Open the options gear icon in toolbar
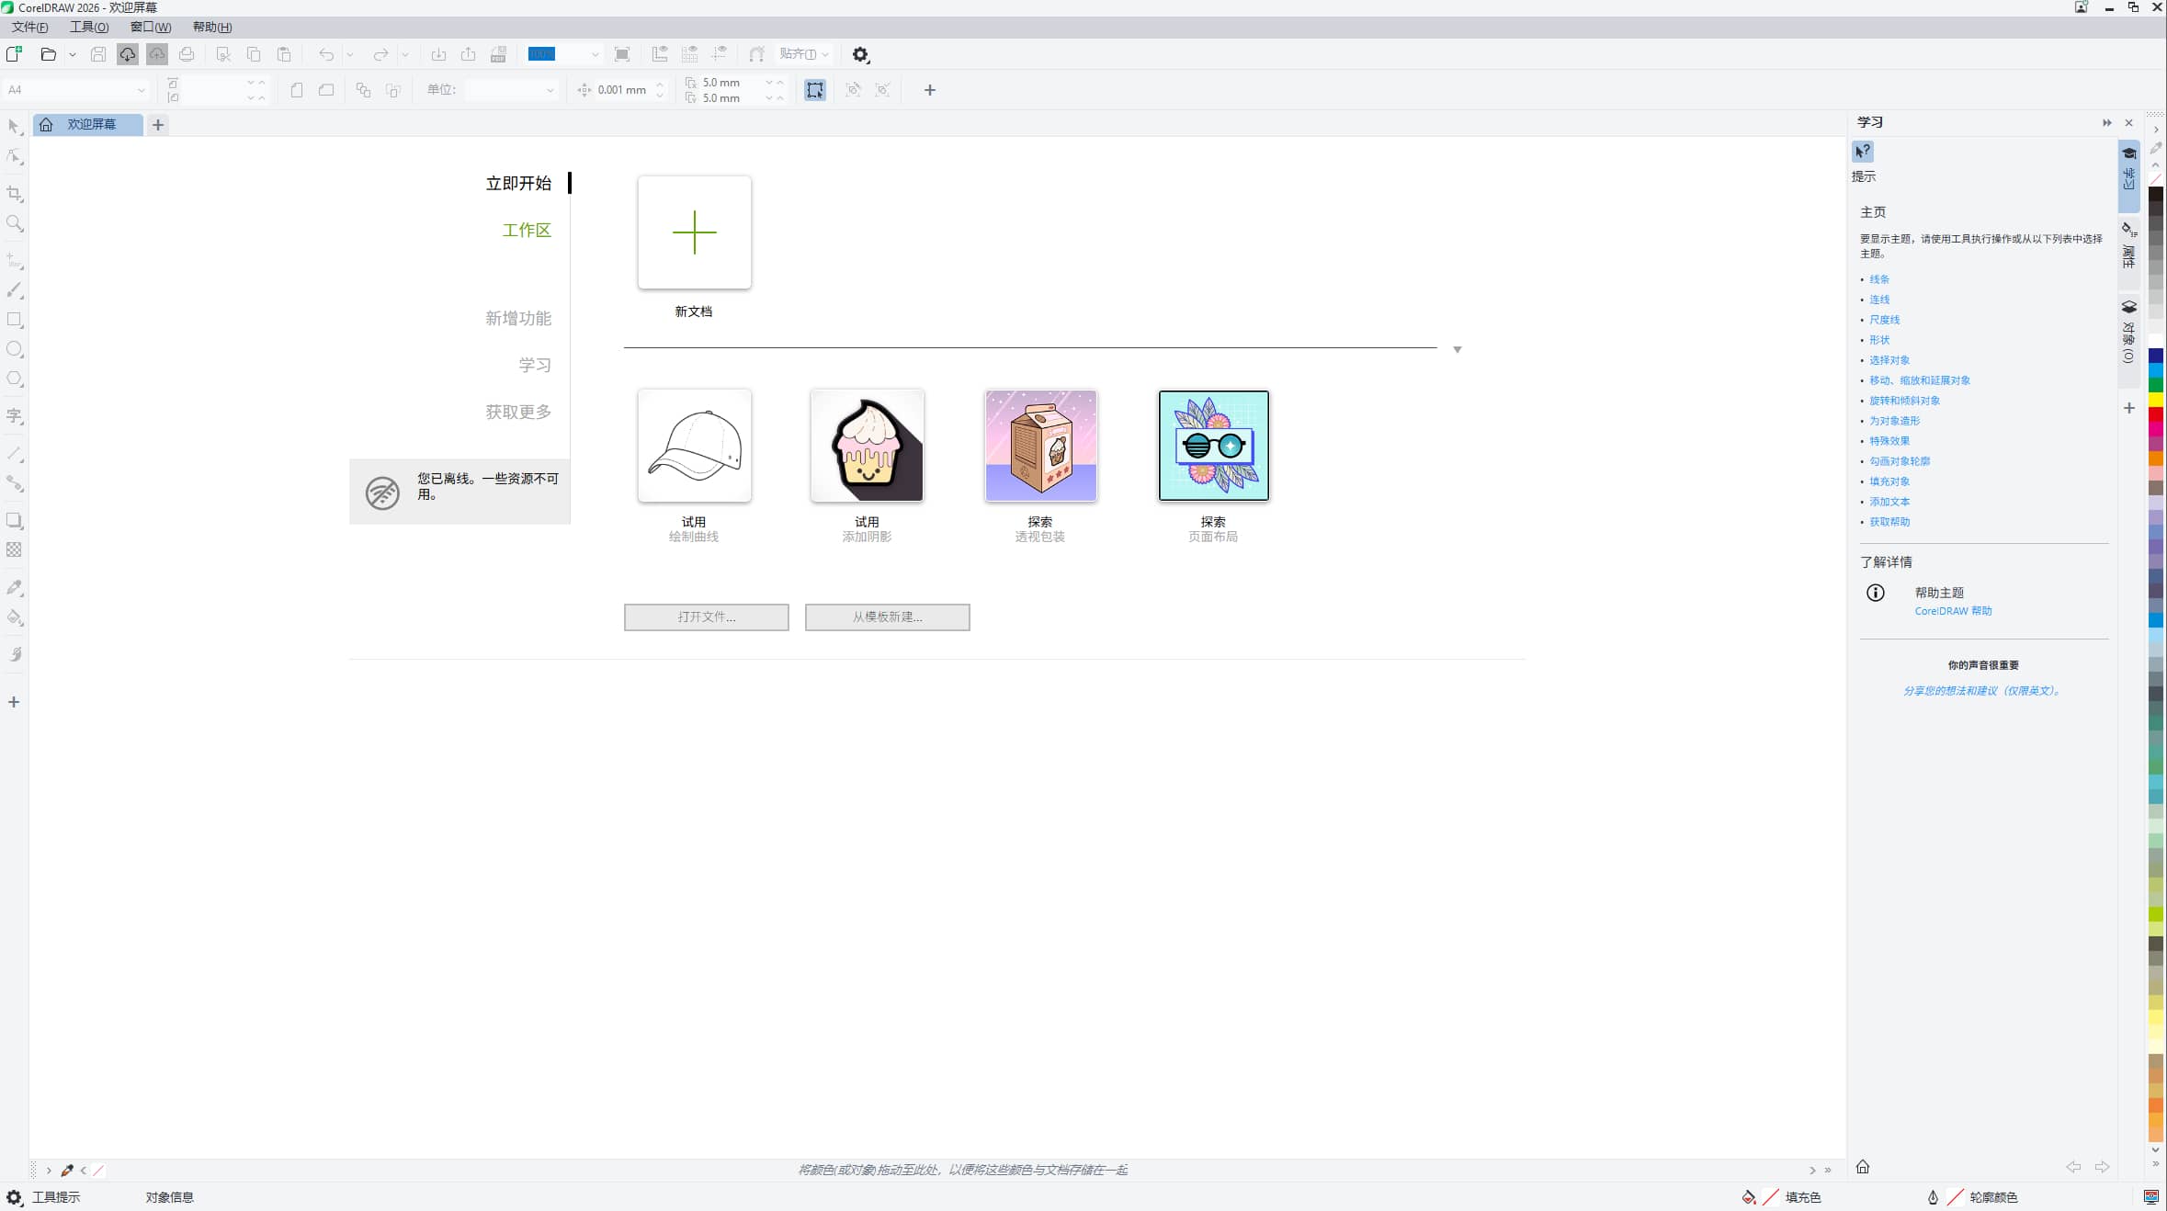 point(860,55)
